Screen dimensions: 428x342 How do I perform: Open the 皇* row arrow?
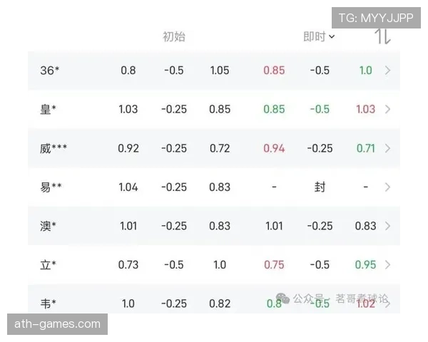[x=387, y=110]
